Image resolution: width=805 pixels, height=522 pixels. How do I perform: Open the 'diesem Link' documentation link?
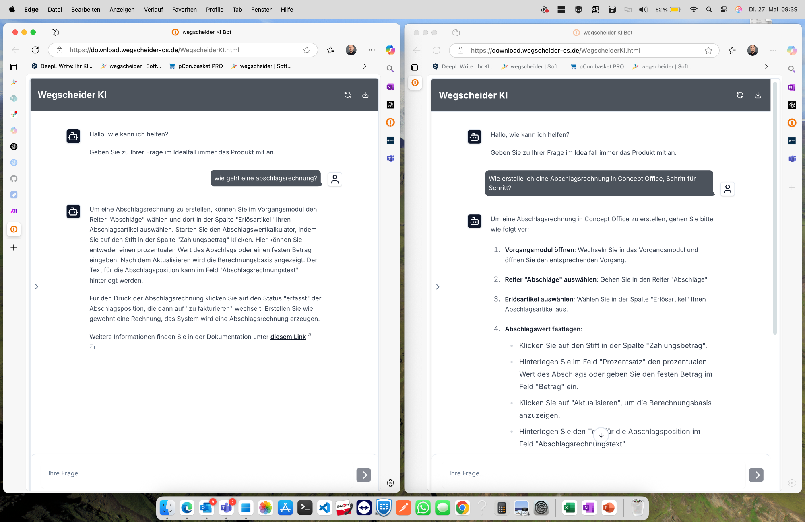click(288, 337)
